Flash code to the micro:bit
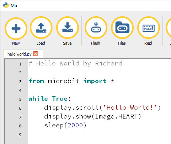The height and width of the screenshot is (144, 171). tap(96, 28)
